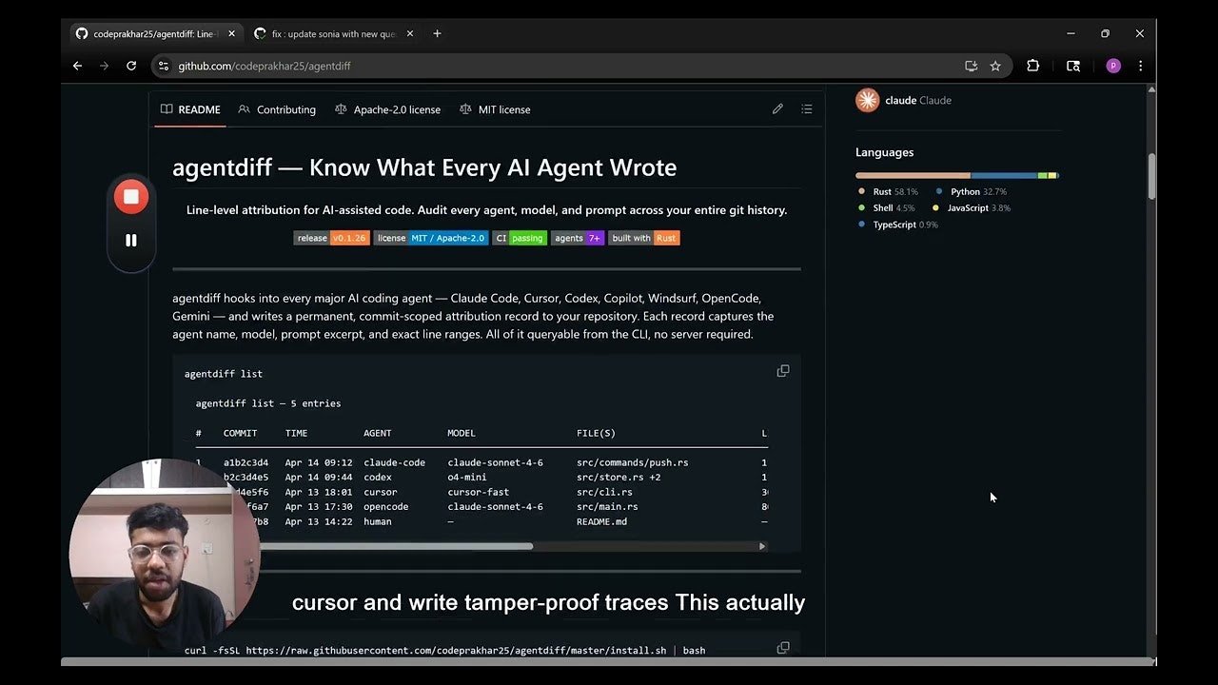This screenshot has width=1218, height=685.
Task: Click the 'o4-mini' model cell
Action: point(467,478)
